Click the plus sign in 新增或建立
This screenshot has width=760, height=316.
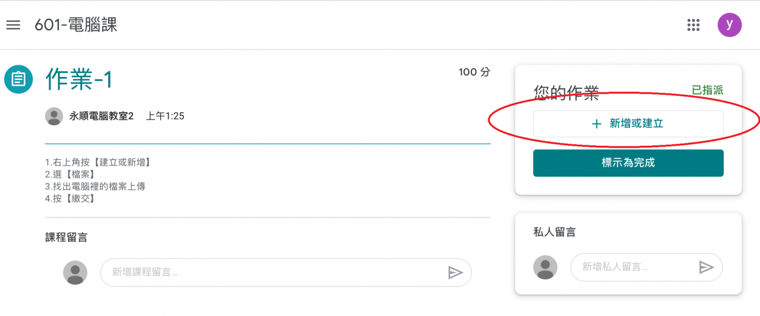[x=597, y=124]
